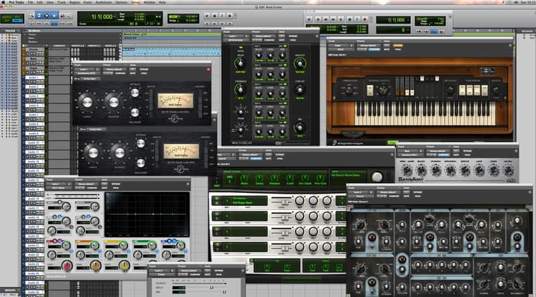Open the AudioSuite menu
536x297 pixels.
click(x=103, y=2)
